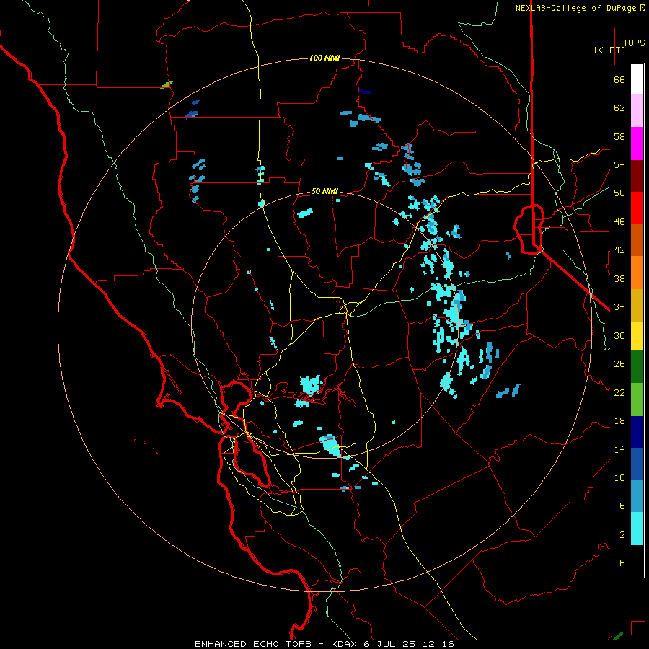Click the white 66 kft legend swatch
Screen dimensions: 649x649
[637, 79]
